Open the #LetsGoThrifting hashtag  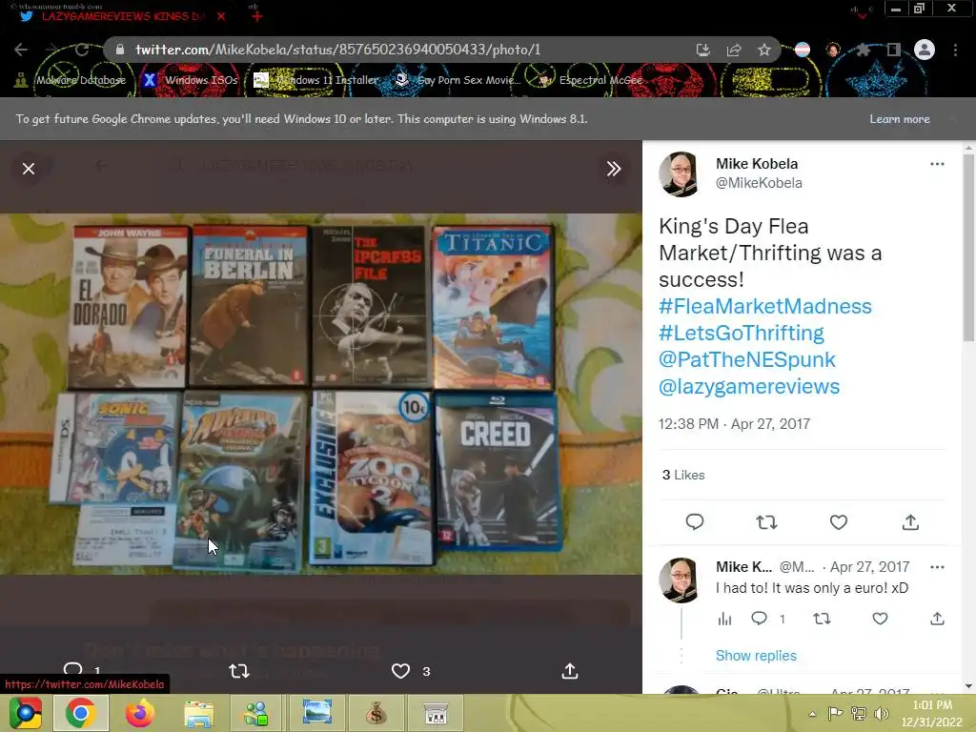coord(742,333)
